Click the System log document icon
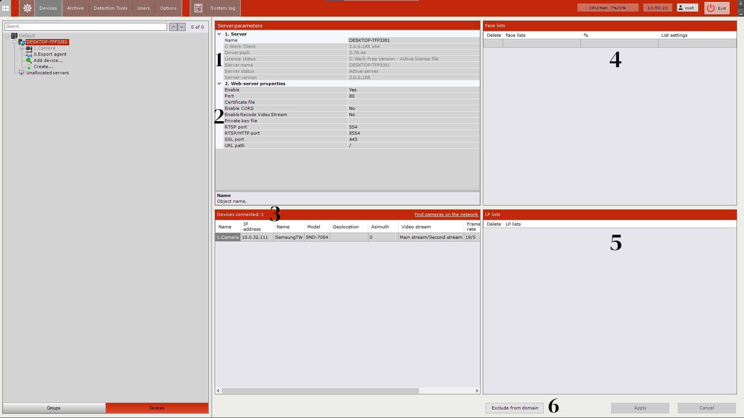Viewport: 744px width, 418px height. (198, 8)
